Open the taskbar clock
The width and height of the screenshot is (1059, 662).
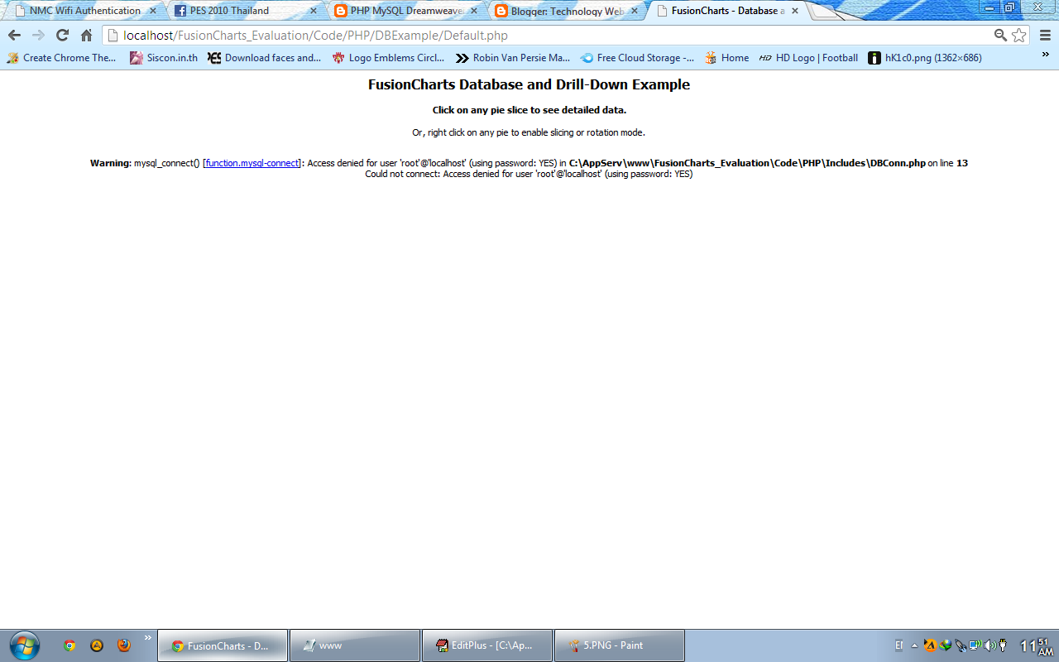(x=1035, y=645)
